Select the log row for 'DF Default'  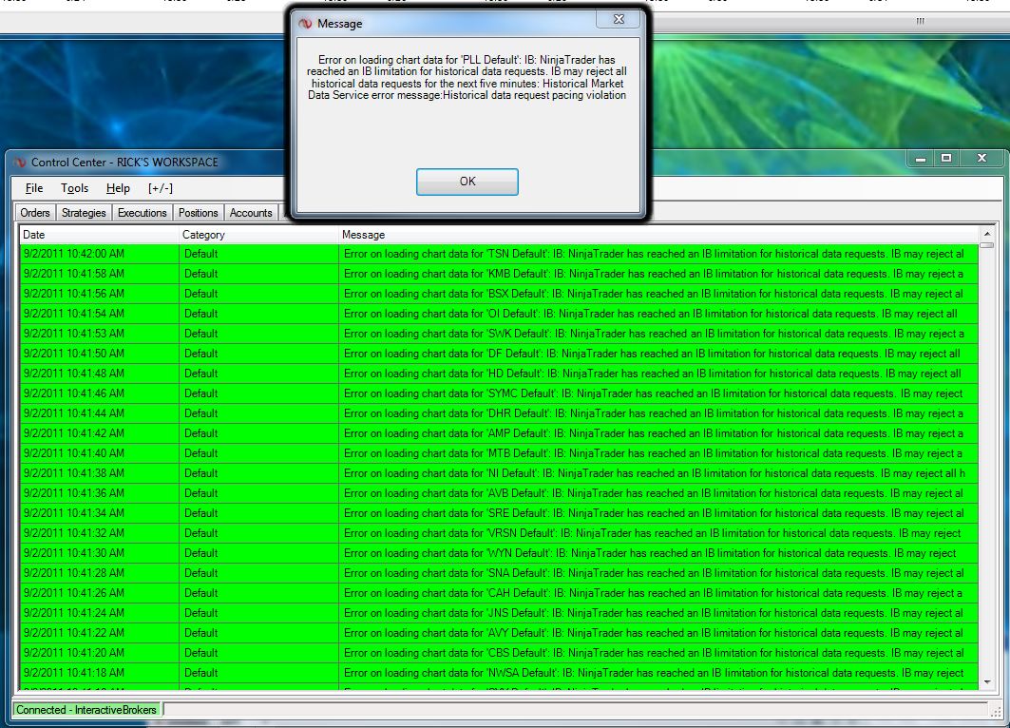click(499, 354)
